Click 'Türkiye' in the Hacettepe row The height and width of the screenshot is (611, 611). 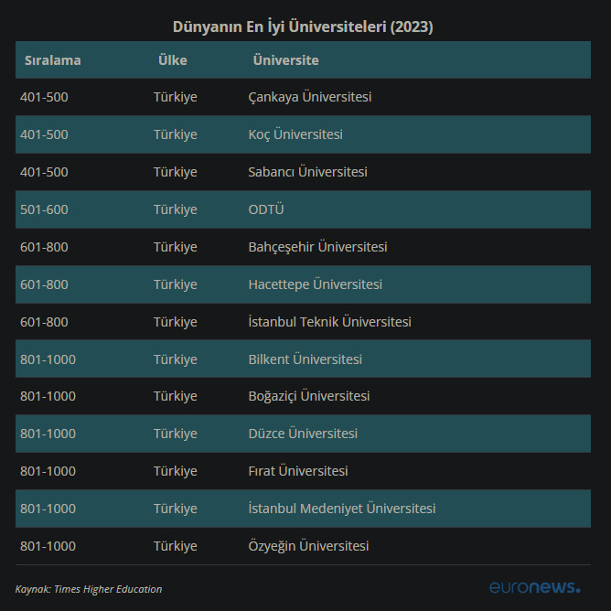click(x=176, y=284)
